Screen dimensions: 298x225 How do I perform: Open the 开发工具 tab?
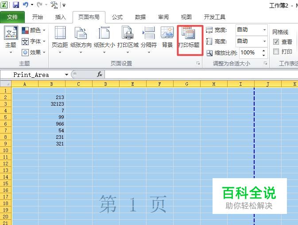click(x=215, y=17)
